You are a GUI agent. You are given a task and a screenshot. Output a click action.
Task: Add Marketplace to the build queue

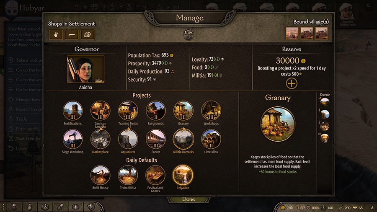[100, 139]
